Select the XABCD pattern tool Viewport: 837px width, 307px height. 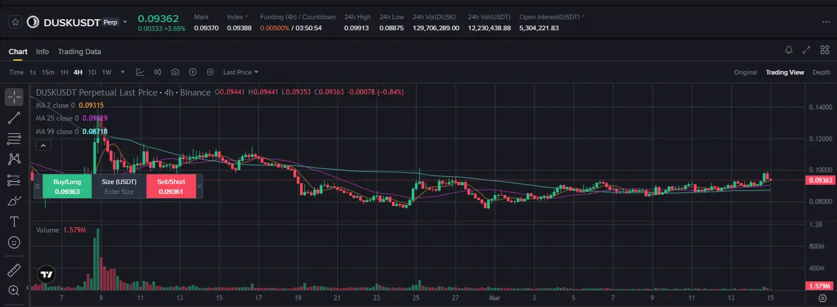click(14, 159)
